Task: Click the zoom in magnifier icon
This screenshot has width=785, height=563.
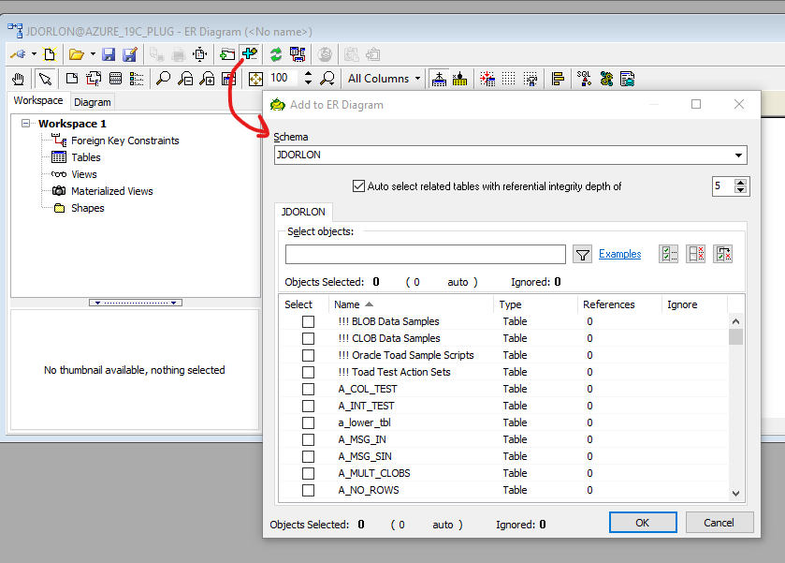Action: [x=208, y=79]
